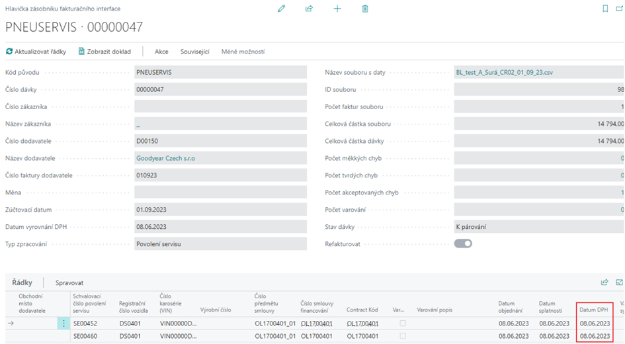Click the Číslo dodavatele field D00150

point(220,141)
